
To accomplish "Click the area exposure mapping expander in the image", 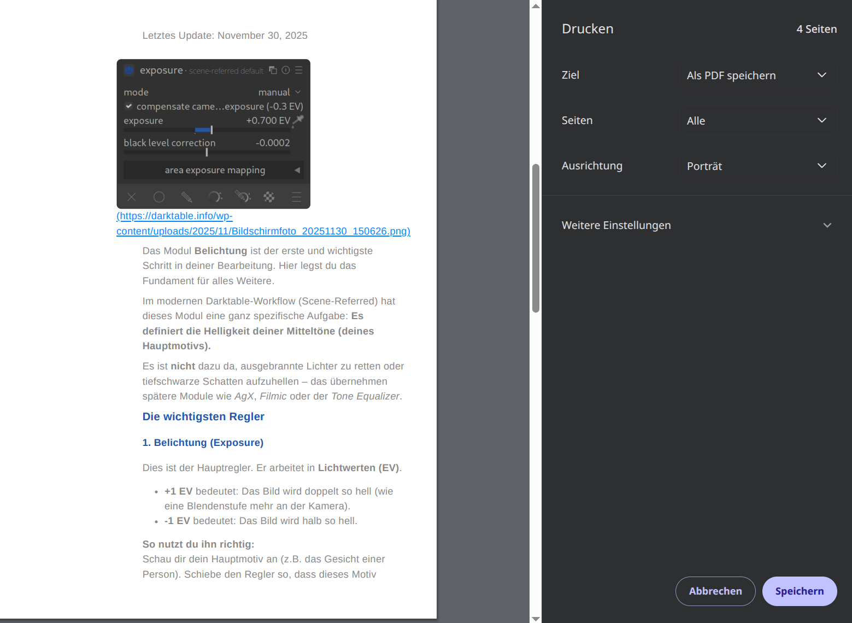I will click(214, 170).
